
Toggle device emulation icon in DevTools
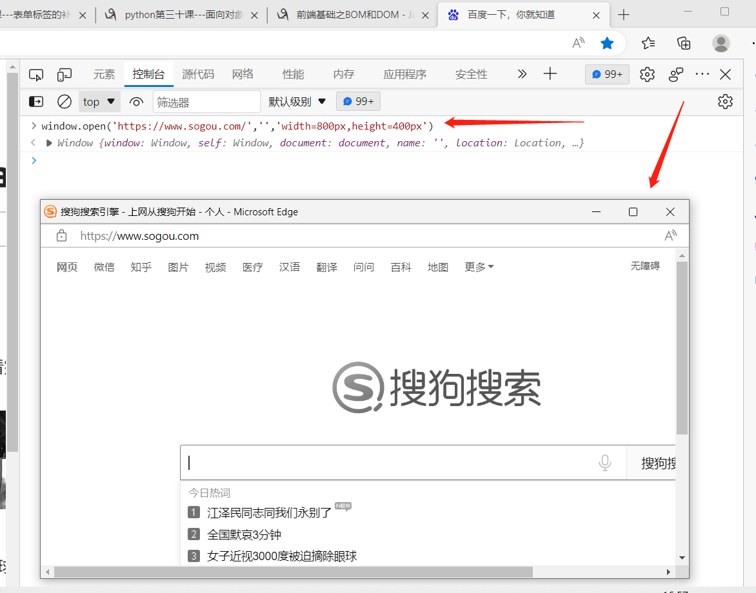pyautogui.click(x=64, y=75)
